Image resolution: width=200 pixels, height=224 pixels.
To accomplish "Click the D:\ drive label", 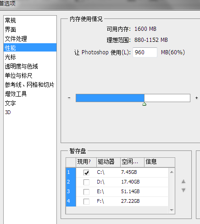I will coord(100,182).
